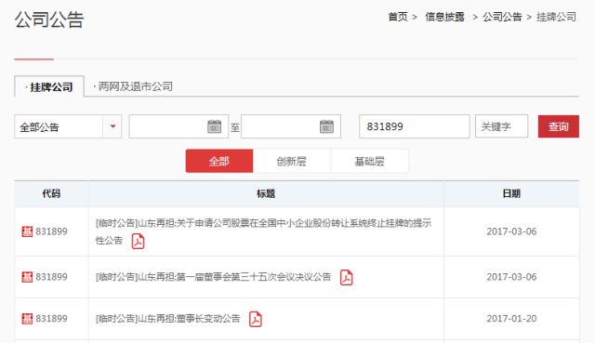Viewport: 595px width, 343px height.
Task: Click 基 badge in the 董事会决议 row
Action: tap(27, 277)
